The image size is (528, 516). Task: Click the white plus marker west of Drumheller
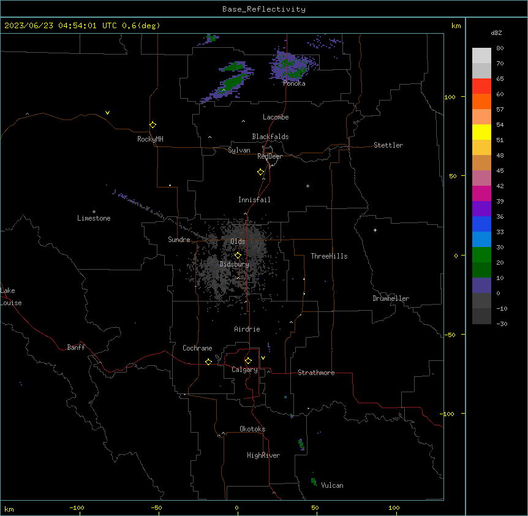coord(375,230)
